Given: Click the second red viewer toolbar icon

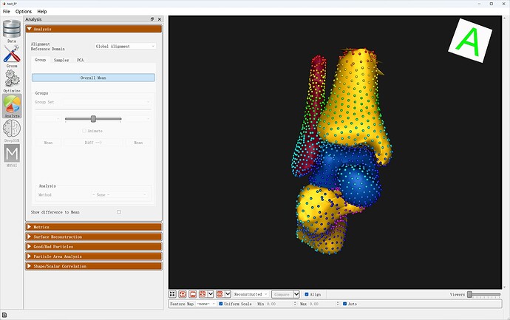Looking at the screenshot, I should coord(183,294).
